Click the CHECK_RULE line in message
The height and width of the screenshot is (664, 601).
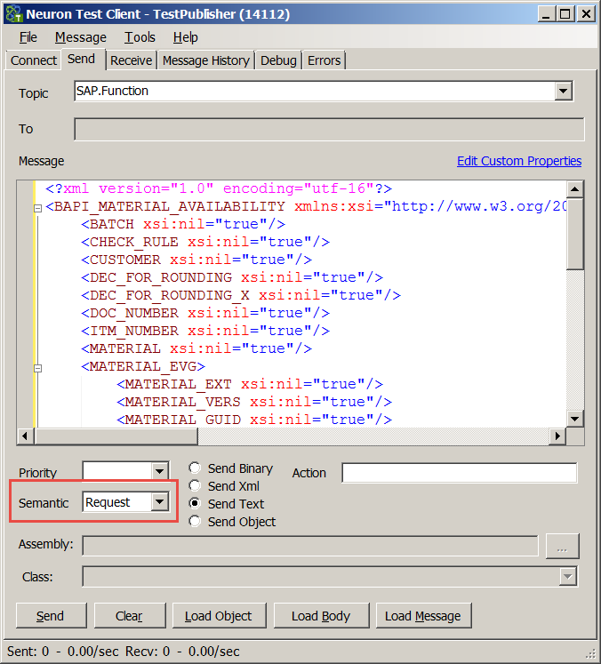[205, 242]
